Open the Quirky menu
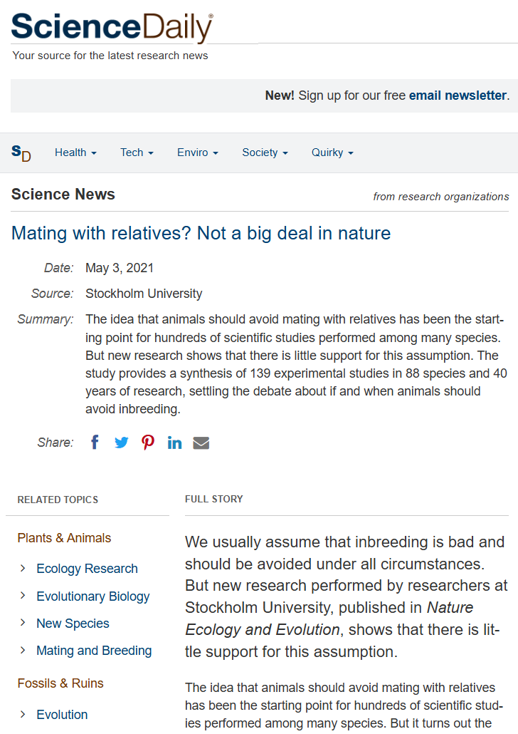518x734 pixels. click(x=332, y=153)
